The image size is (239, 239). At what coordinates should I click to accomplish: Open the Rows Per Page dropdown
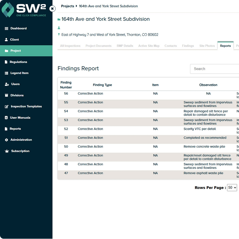[232, 188]
